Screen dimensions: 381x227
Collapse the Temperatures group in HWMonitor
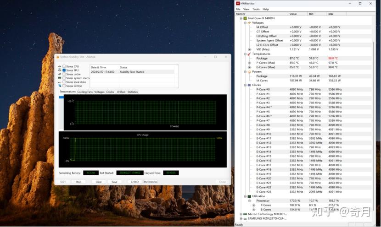(x=245, y=54)
